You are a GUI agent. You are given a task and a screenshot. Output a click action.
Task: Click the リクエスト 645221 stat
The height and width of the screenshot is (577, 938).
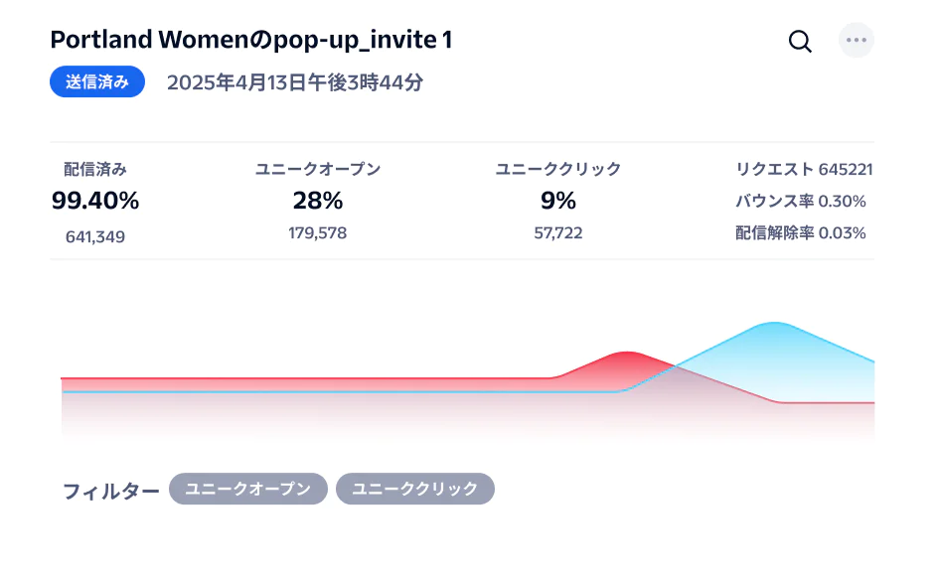point(804,170)
